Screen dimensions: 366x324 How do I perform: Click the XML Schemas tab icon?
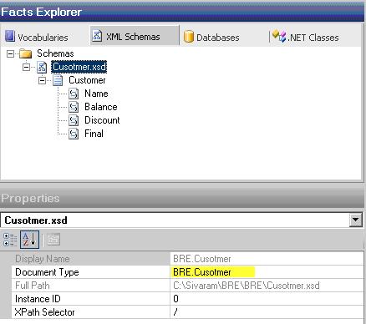coord(97,36)
